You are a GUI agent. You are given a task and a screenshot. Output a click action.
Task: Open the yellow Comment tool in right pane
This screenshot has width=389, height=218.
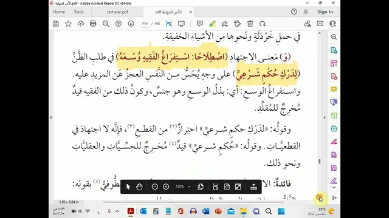pos(334,89)
